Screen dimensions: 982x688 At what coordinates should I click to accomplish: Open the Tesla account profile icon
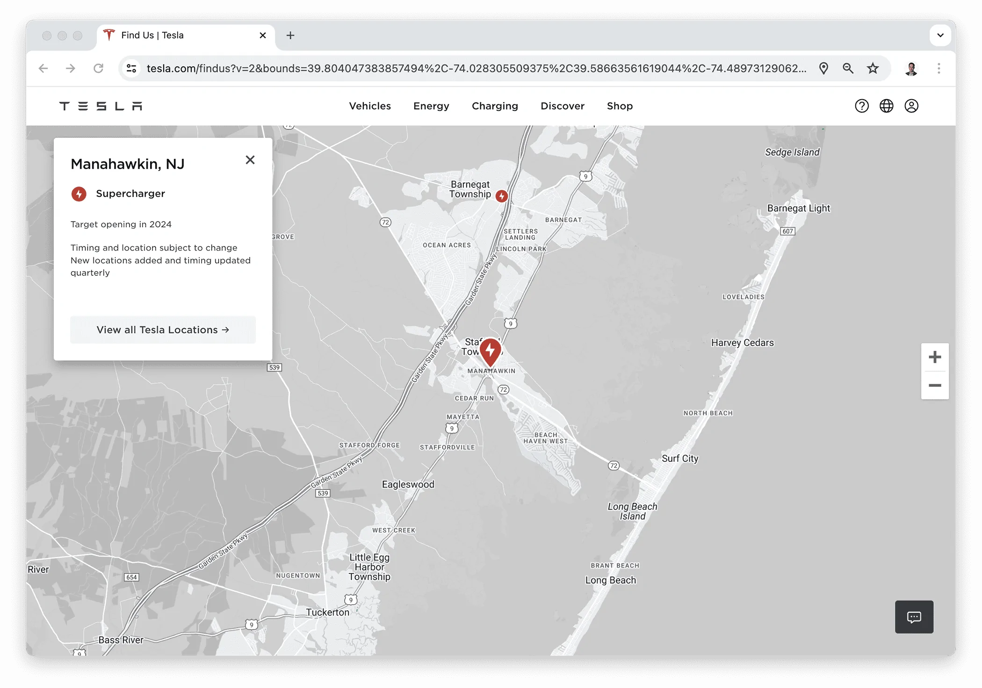coord(911,106)
